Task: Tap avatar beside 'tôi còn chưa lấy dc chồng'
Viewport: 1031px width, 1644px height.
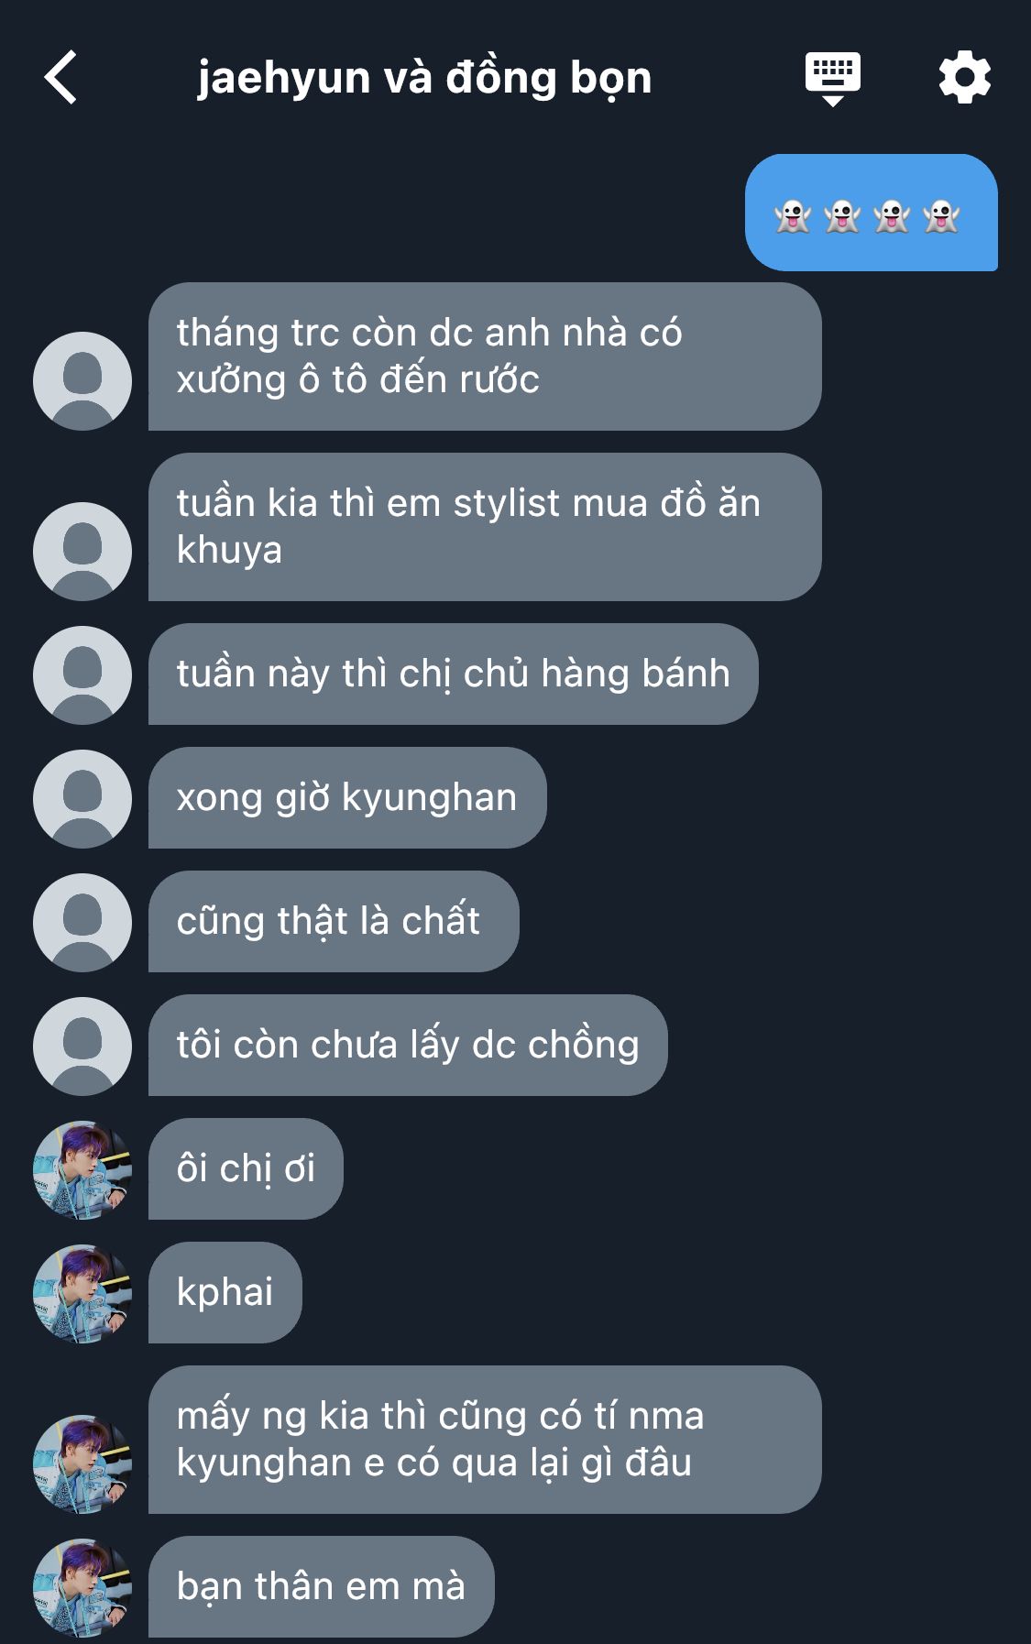Action: [82, 1047]
